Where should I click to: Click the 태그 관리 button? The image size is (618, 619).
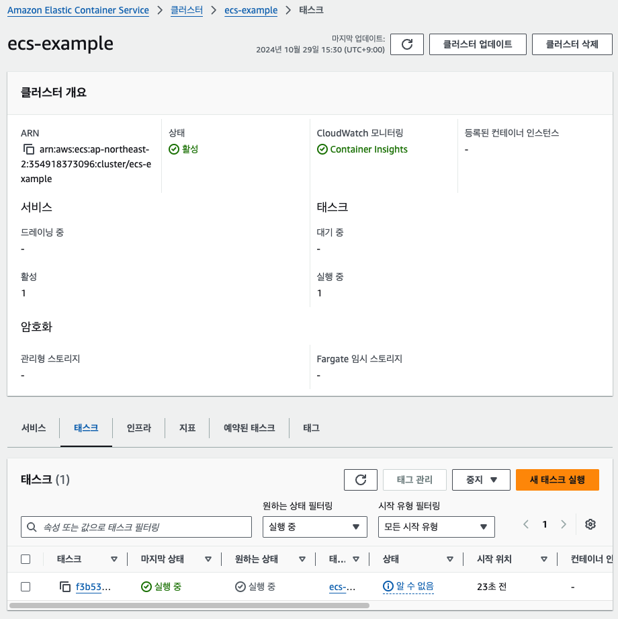coord(414,480)
